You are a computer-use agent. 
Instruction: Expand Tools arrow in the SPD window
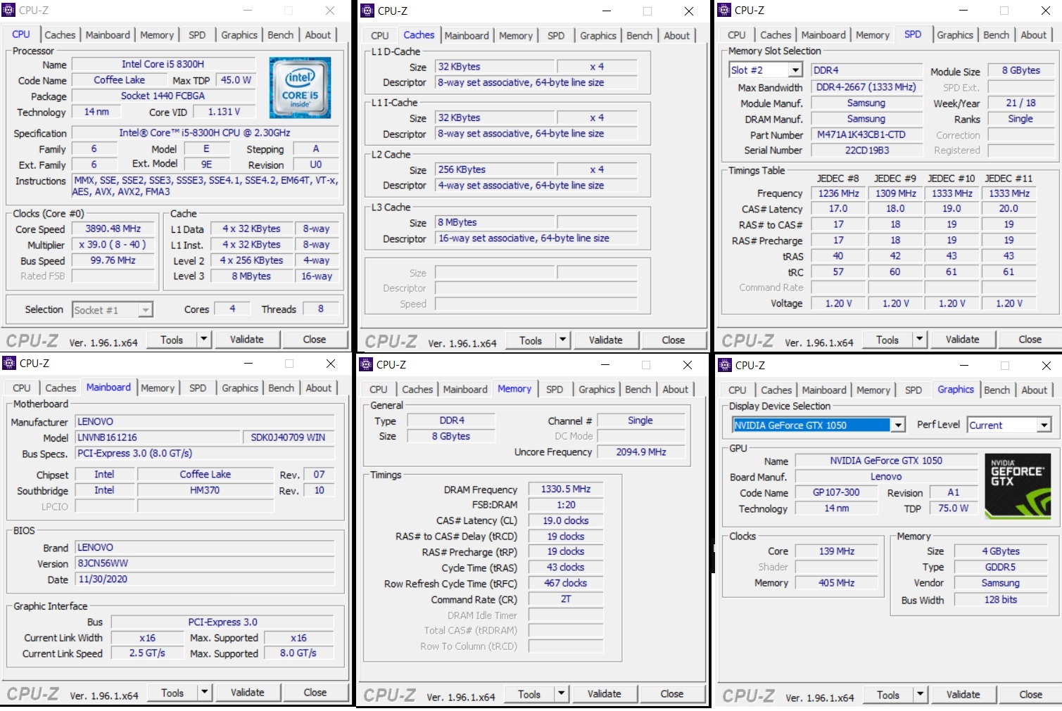coord(919,339)
